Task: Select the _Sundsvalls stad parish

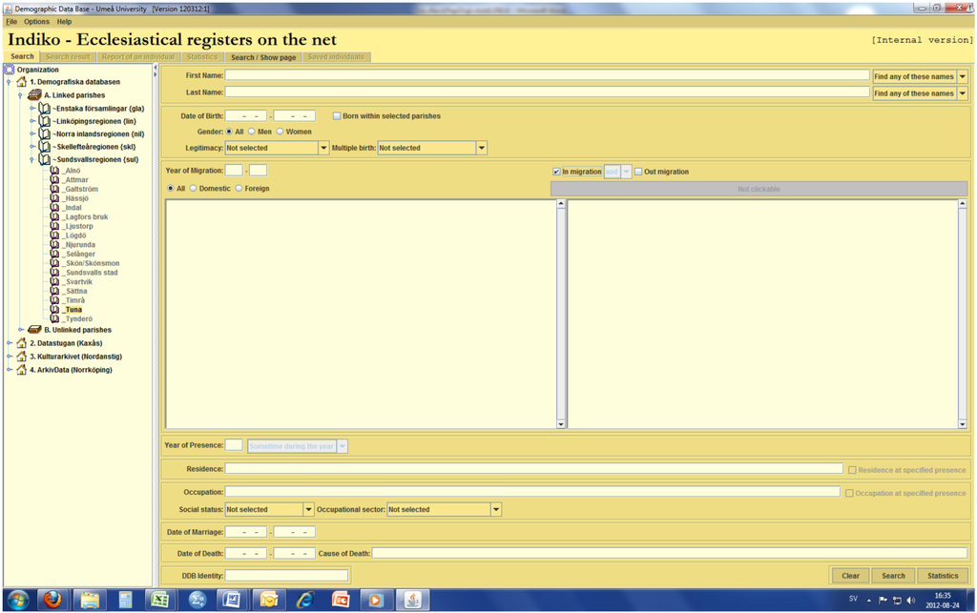Action: point(91,273)
